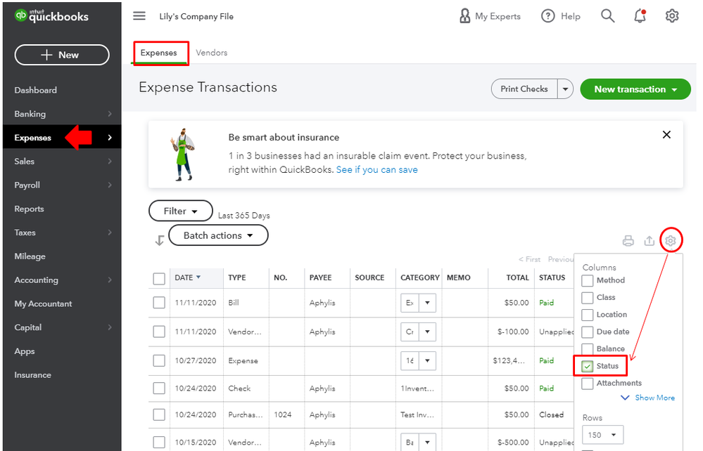703x451 pixels.
Task: Open Taxes in sidebar
Action: [x=25, y=233]
